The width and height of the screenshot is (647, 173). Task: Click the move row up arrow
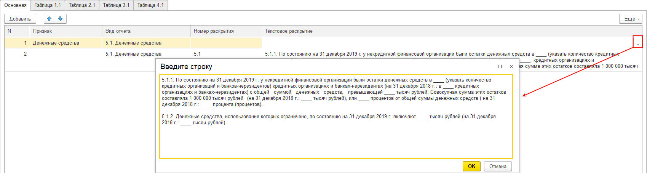pos(49,19)
